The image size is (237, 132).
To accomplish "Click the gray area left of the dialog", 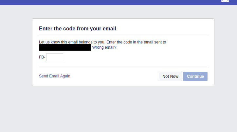I will point(16,52).
